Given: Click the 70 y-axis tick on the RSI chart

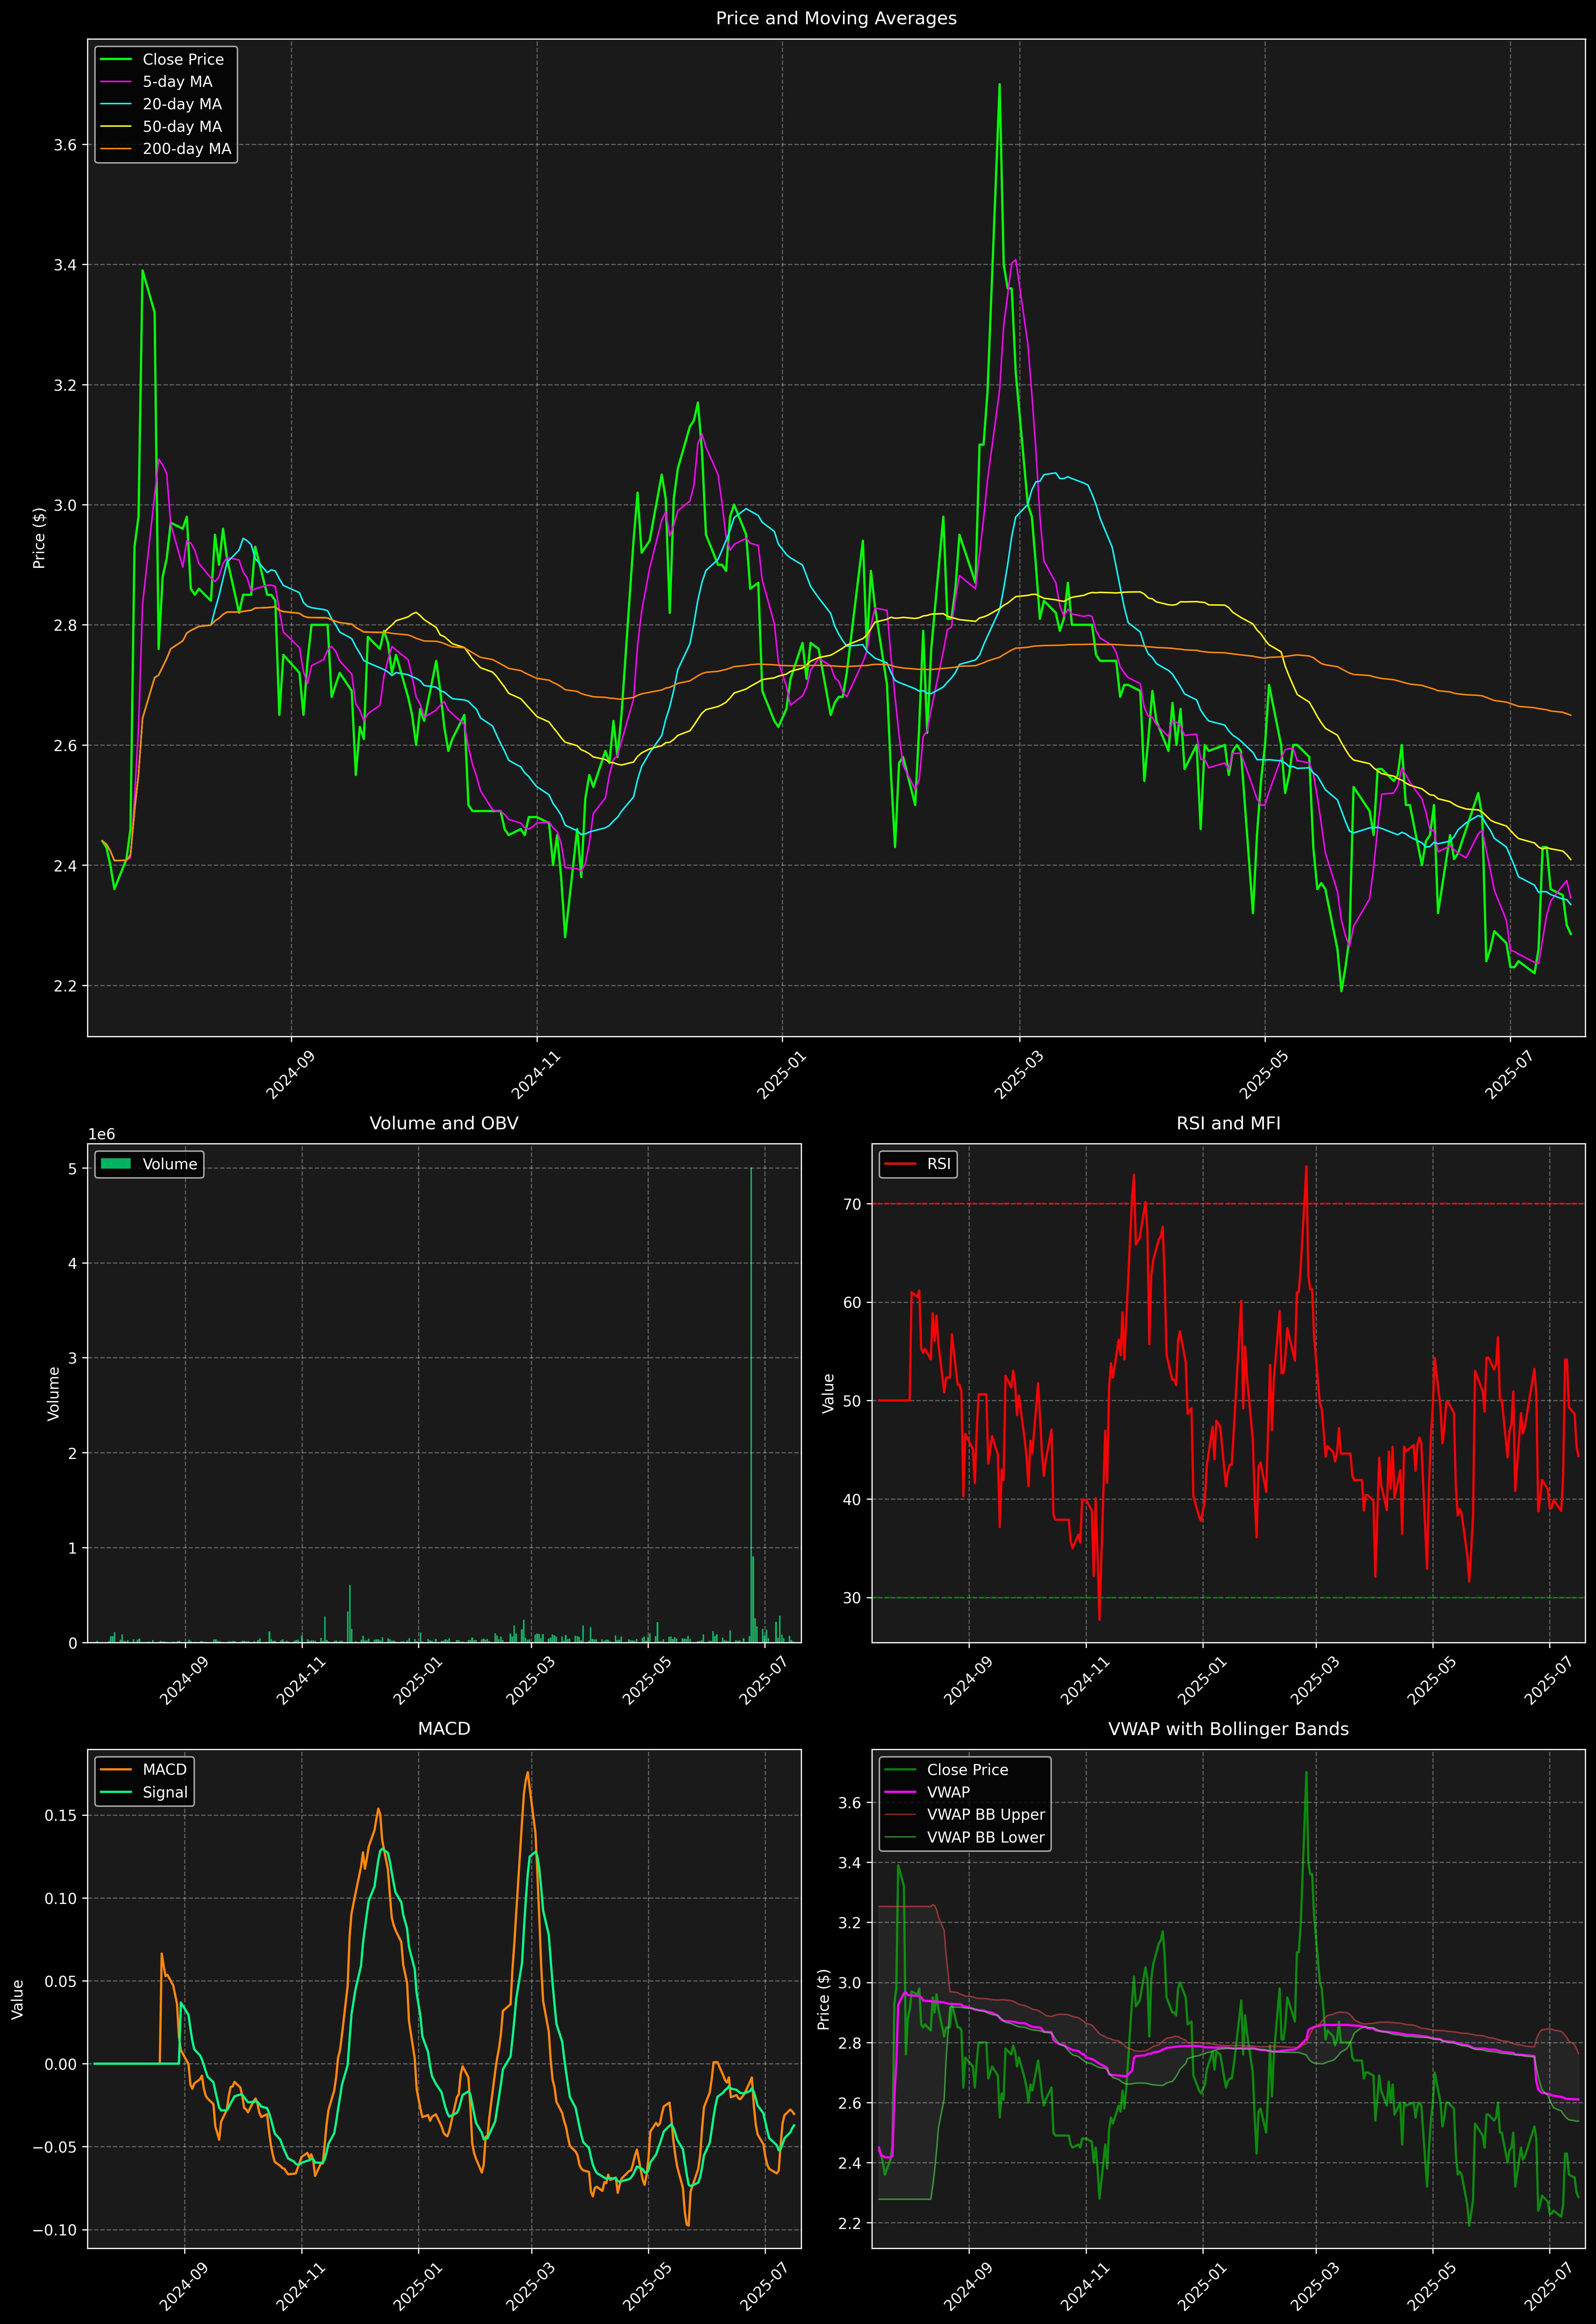Looking at the screenshot, I should pyautogui.click(x=852, y=1204).
